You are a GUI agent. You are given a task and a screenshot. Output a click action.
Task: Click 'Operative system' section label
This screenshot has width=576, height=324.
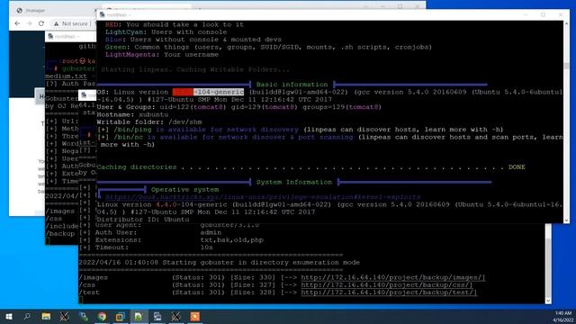pos(184,190)
